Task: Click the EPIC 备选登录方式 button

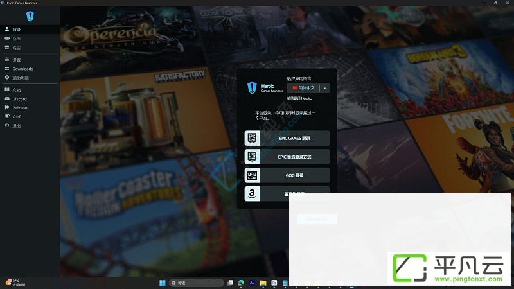Action: [x=287, y=157]
